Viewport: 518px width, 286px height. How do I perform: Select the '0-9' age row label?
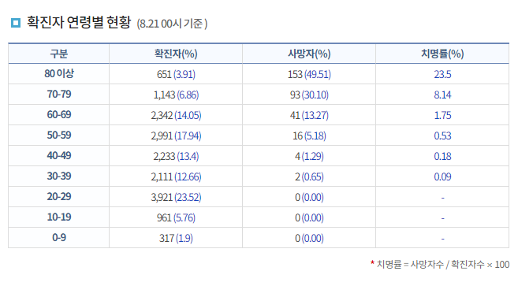[x=59, y=238]
